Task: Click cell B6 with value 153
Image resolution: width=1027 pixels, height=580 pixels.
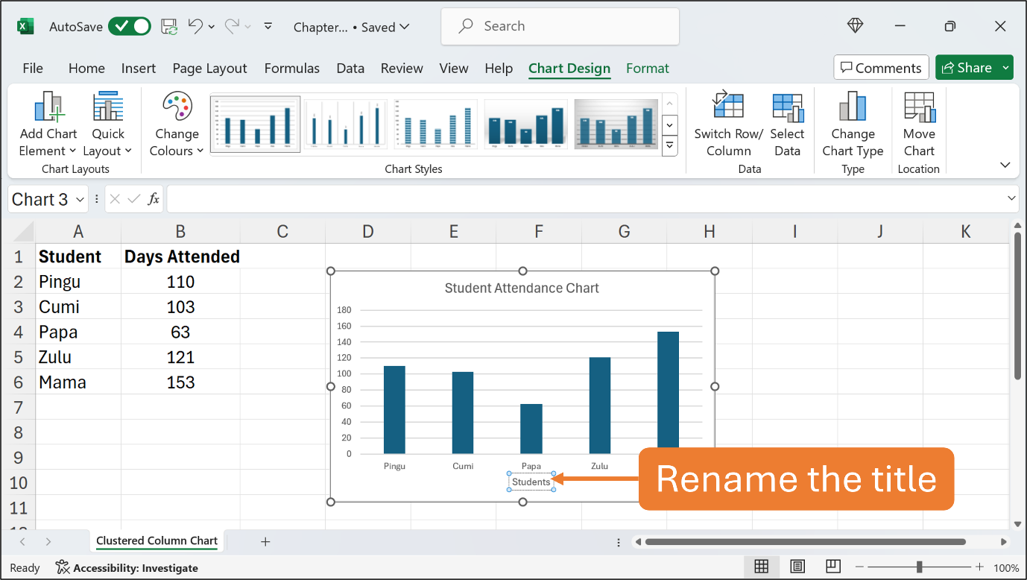Action: [180, 382]
